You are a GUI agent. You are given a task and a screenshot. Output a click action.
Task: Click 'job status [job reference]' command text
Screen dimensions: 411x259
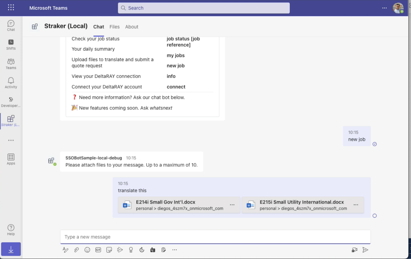coord(183,42)
